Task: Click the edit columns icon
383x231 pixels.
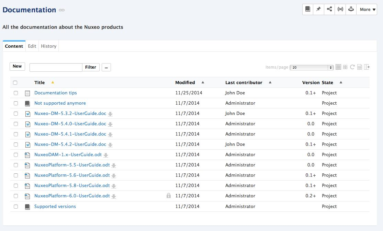Action: coord(367,67)
